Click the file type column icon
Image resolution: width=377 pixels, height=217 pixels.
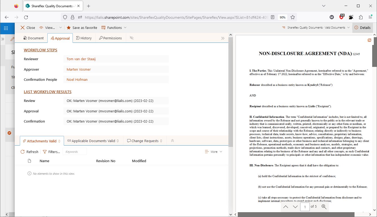29,161
